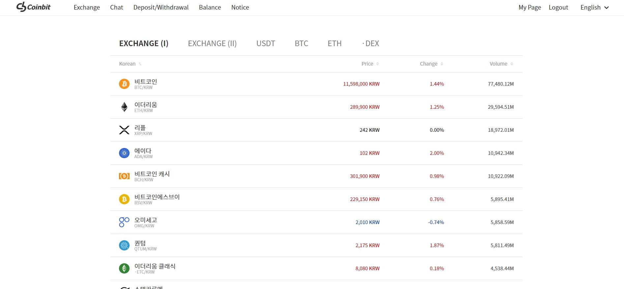Screen dimensions: 624x289
Task: Click Price column header label
Action: pyautogui.click(x=367, y=64)
